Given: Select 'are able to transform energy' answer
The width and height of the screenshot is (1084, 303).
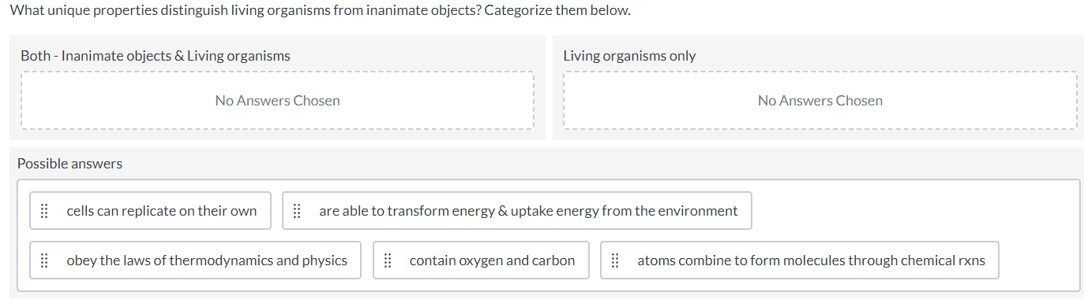Looking at the screenshot, I should [x=516, y=211].
